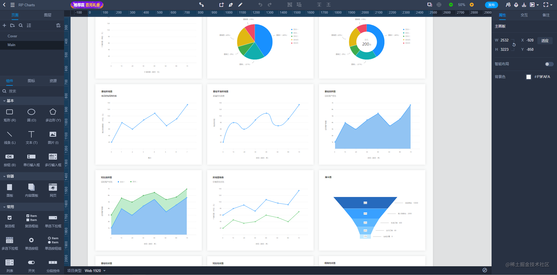The image size is (557, 275).
Task: Click the fullscreen mode icon
Action: (546, 5)
